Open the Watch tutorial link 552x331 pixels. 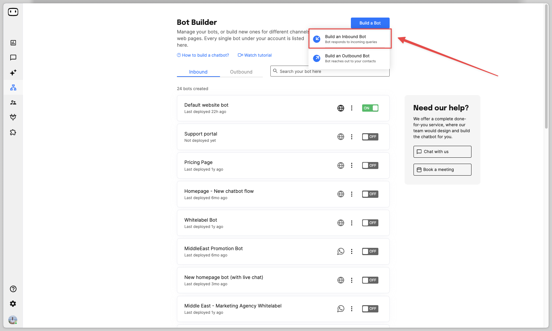[255, 55]
